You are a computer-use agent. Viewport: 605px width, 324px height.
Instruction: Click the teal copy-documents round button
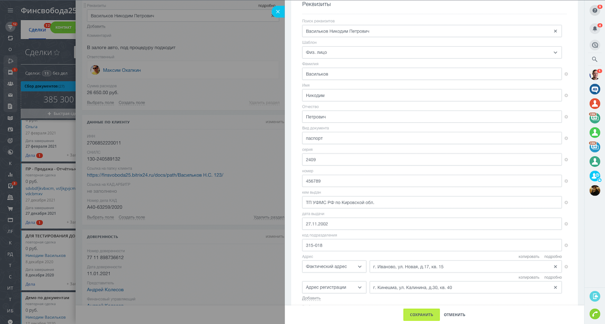[x=595, y=296]
